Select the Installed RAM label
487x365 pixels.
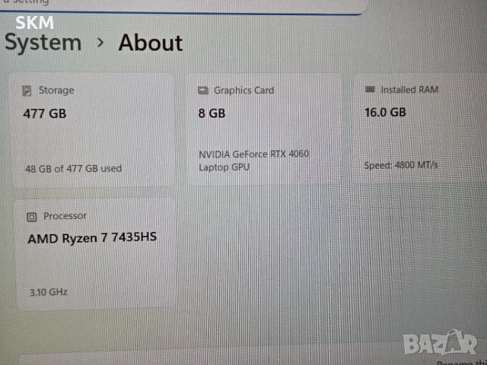pos(409,90)
